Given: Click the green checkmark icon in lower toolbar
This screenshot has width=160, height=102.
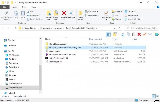Looking at the screenshot, I should coord(144,34).
